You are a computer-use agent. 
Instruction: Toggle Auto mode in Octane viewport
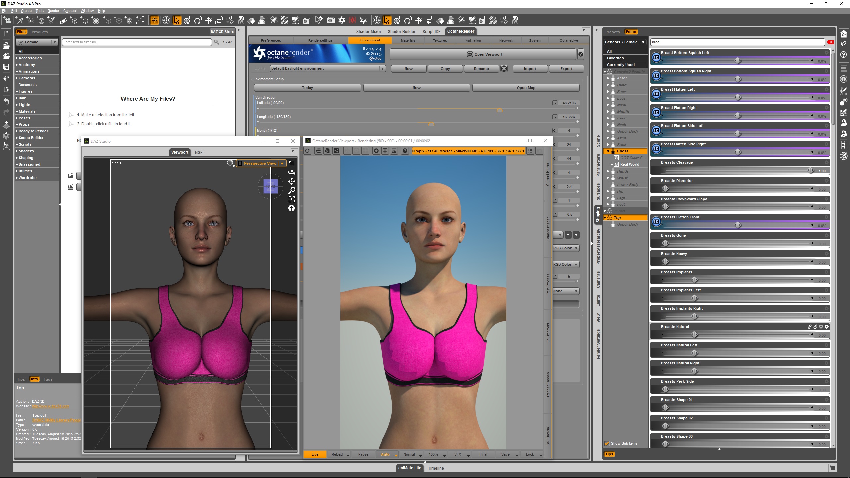pyautogui.click(x=385, y=454)
